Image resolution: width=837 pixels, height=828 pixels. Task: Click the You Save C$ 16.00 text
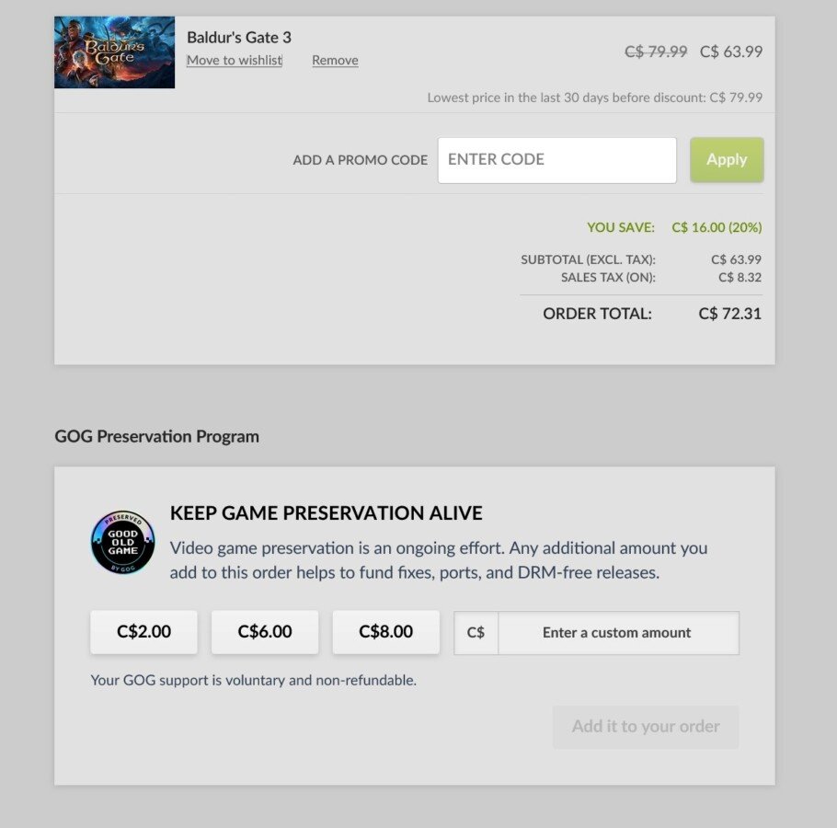coord(717,227)
